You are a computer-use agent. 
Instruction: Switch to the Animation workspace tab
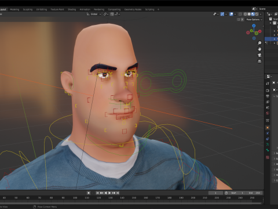click(x=85, y=9)
